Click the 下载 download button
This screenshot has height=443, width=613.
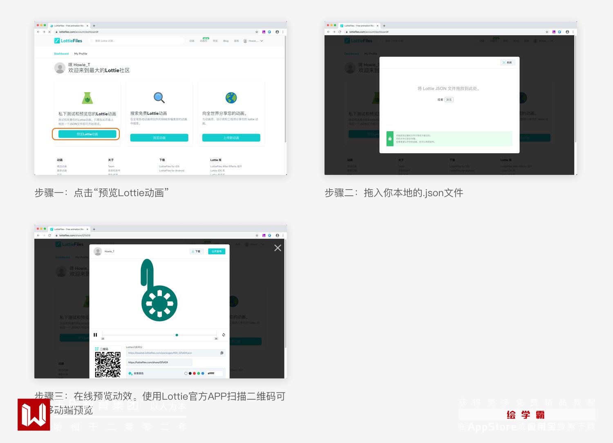pos(197,251)
